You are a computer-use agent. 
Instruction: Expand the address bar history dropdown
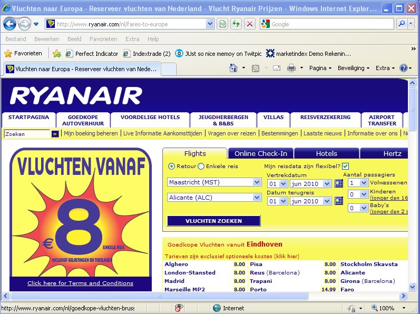click(210, 24)
